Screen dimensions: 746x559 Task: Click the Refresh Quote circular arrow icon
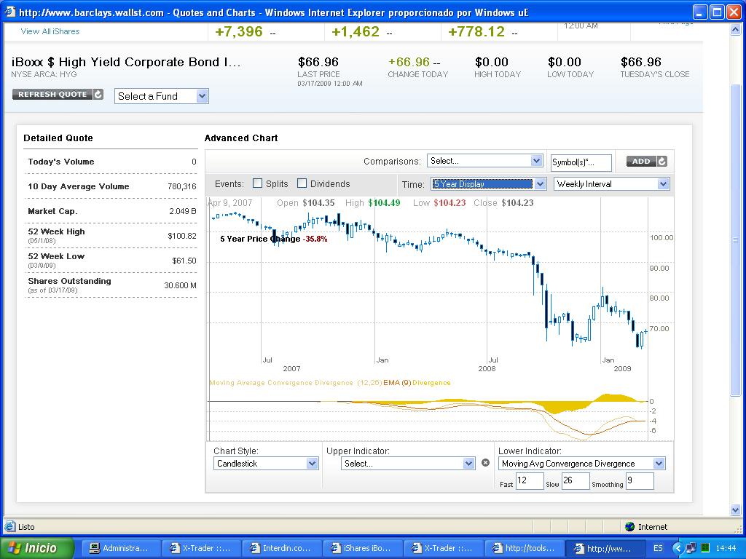click(98, 94)
